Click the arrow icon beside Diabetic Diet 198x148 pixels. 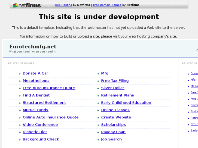(x=20, y=132)
